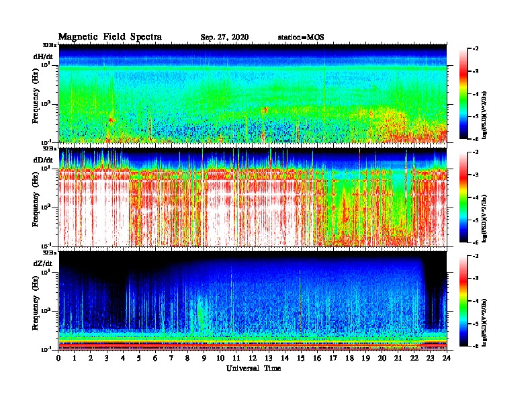Click the color bar beside the dH/dt panel
Image resolution: width=532 pixels, height=411 pixels.
click(x=463, y=93)
